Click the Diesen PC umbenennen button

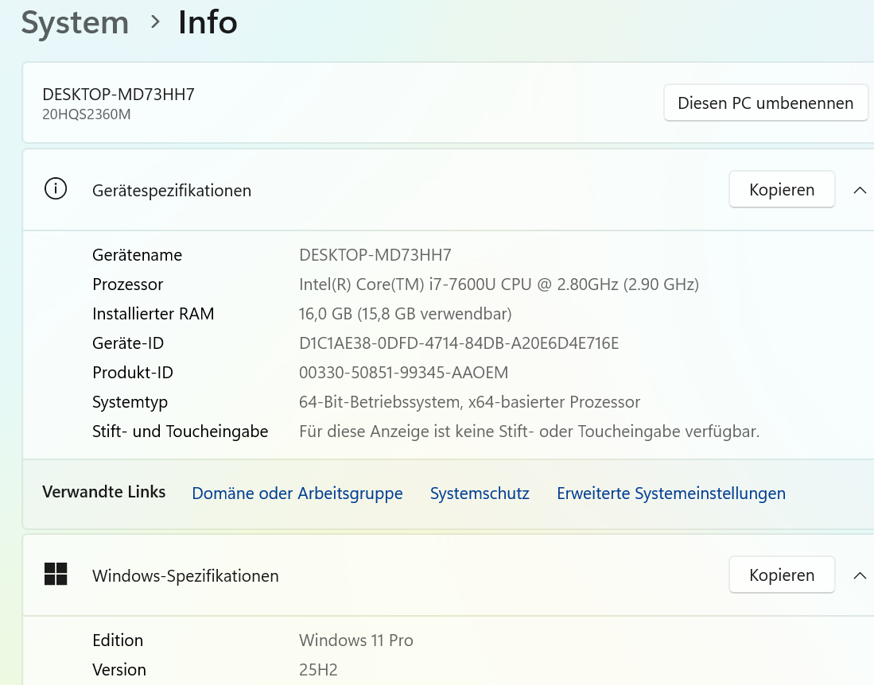click(765, 103)
